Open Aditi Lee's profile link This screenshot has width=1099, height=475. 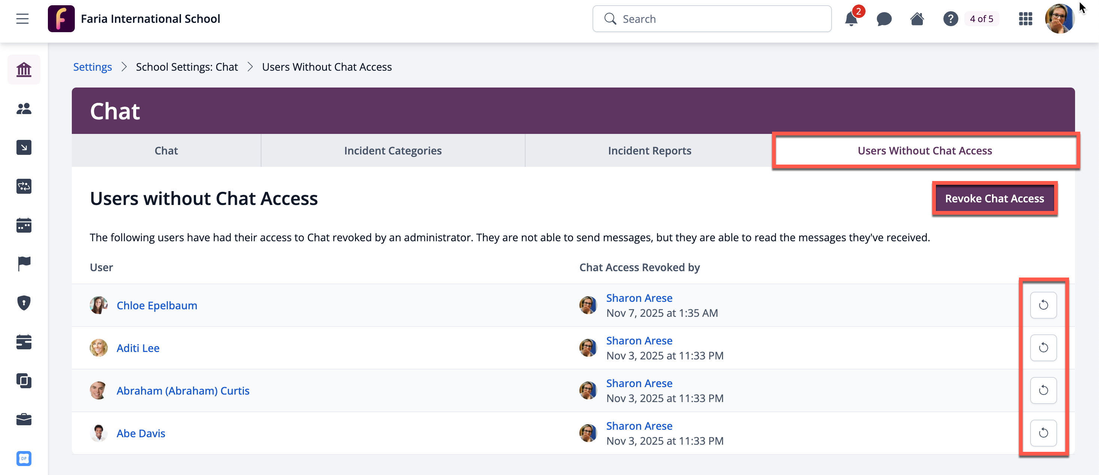[x=138, y=348]
